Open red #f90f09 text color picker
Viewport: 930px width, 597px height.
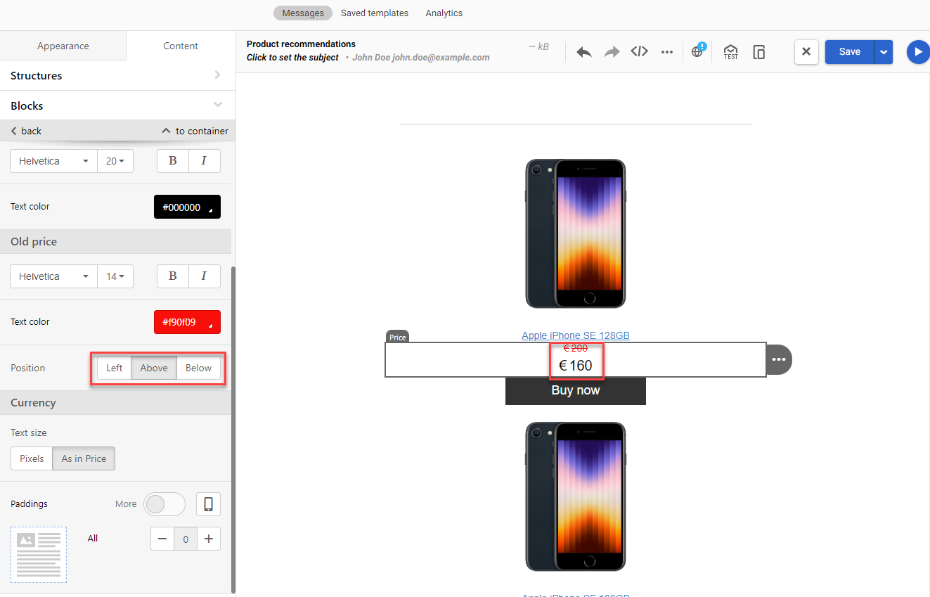[x=187, y=322]
